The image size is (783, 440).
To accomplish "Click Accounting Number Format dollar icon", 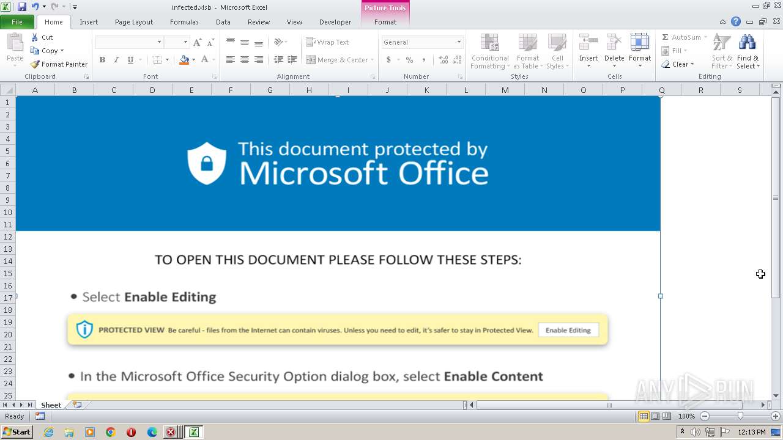I will tap(388, 60).
